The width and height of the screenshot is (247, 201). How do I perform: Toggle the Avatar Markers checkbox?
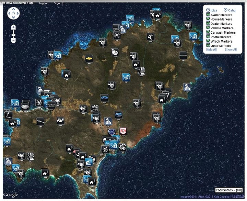click(x=208, y=14)
